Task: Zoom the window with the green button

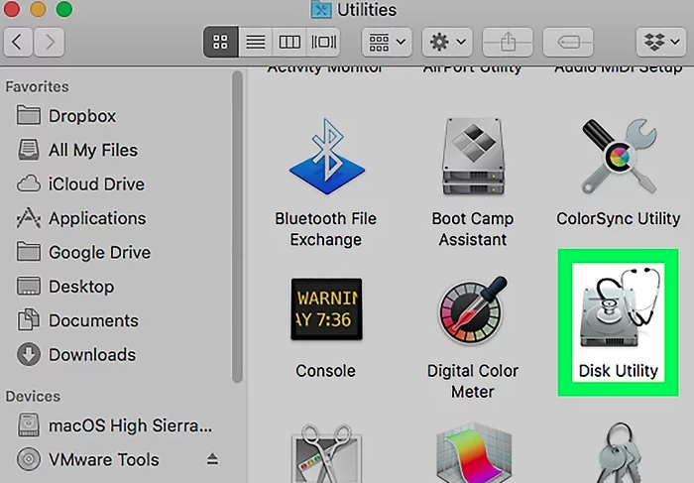Action: point(64,9)
